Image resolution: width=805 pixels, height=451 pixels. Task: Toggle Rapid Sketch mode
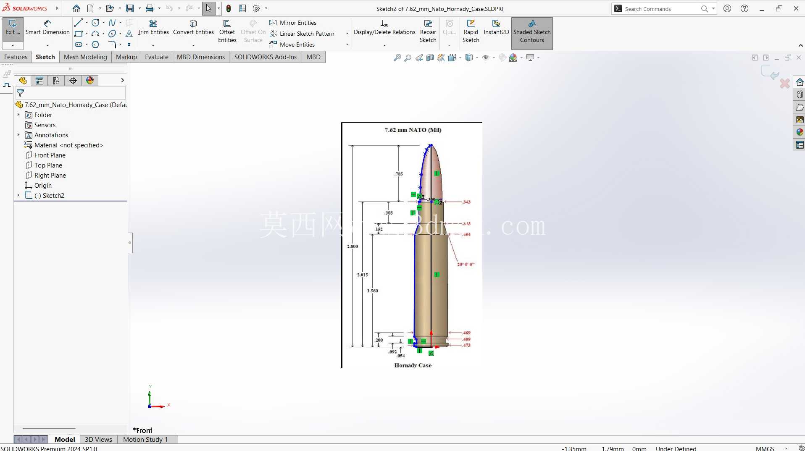click(471, 31)
